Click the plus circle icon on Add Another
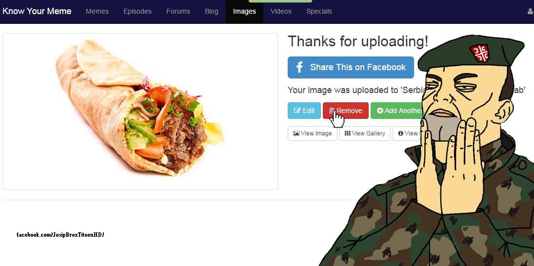The image size is (534, 266). 380,111
